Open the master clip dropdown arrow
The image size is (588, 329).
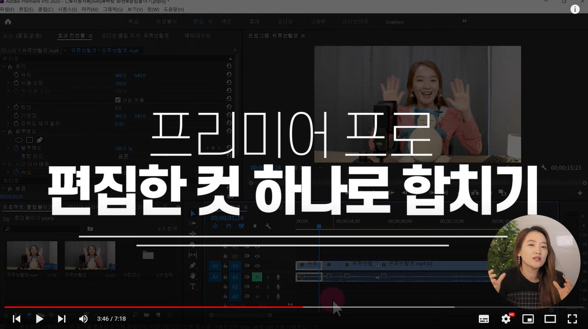tap(65, 51)
